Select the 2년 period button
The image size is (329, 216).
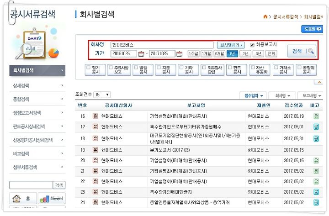245,54
